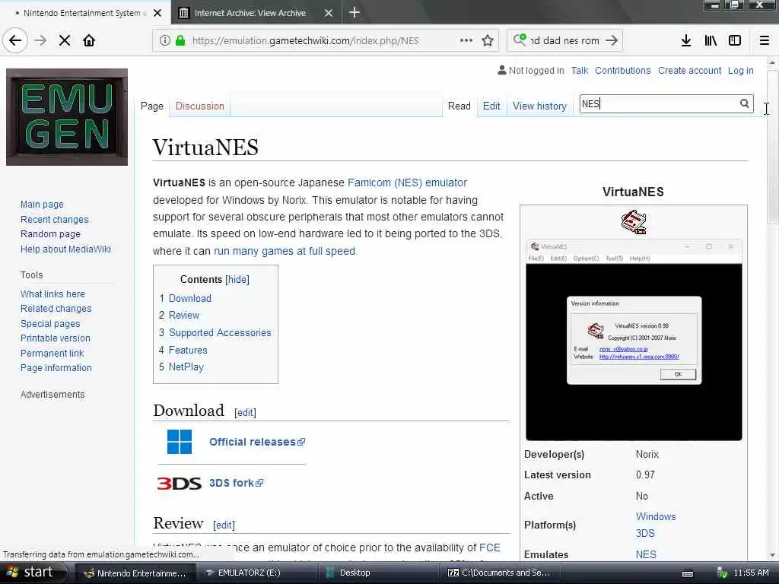The image size is (779, 584).
Task: Submit search with the go arrow
Action: (612, 41)
